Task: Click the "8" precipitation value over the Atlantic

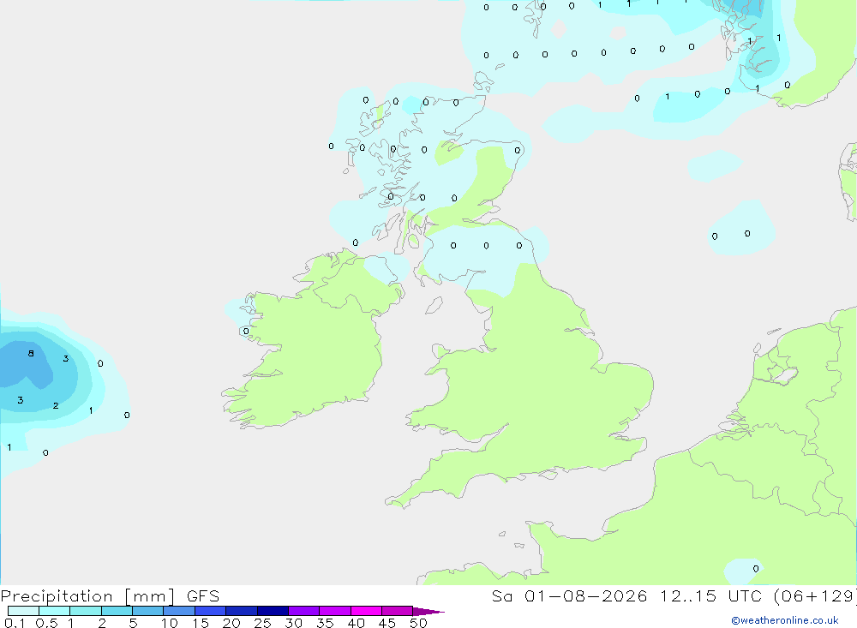Action: 31,354
